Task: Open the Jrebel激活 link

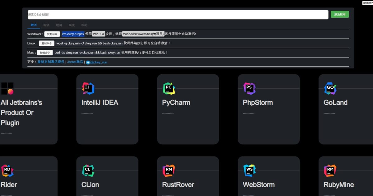Action: click(75, 62)
